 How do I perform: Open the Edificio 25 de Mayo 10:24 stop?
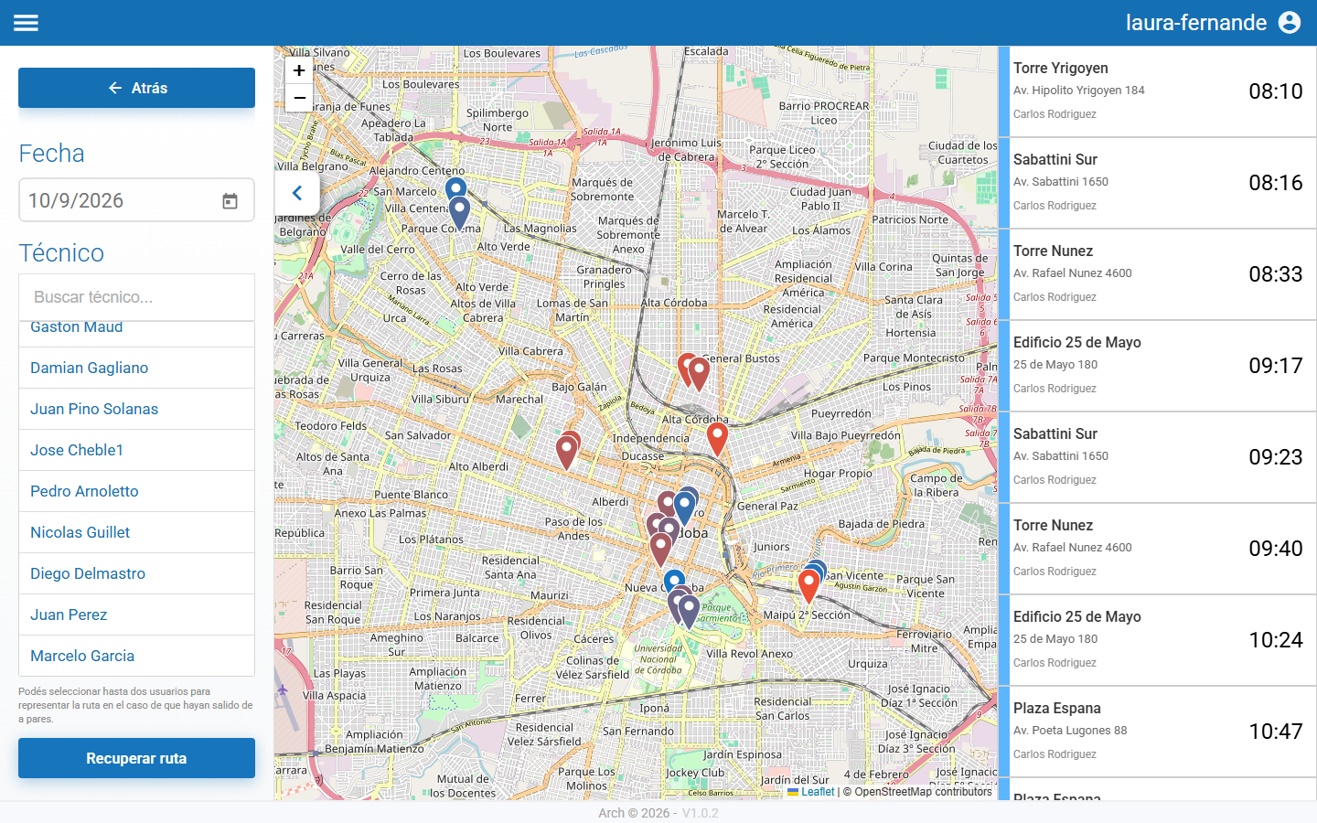pos(1157,640)
